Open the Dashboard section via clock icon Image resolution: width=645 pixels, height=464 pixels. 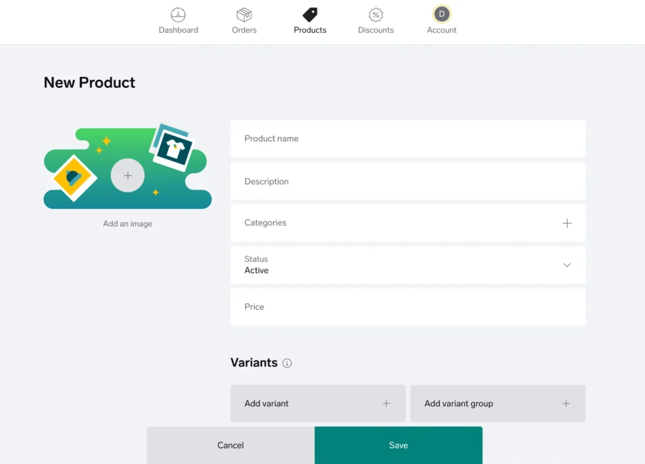click(178, 13)
